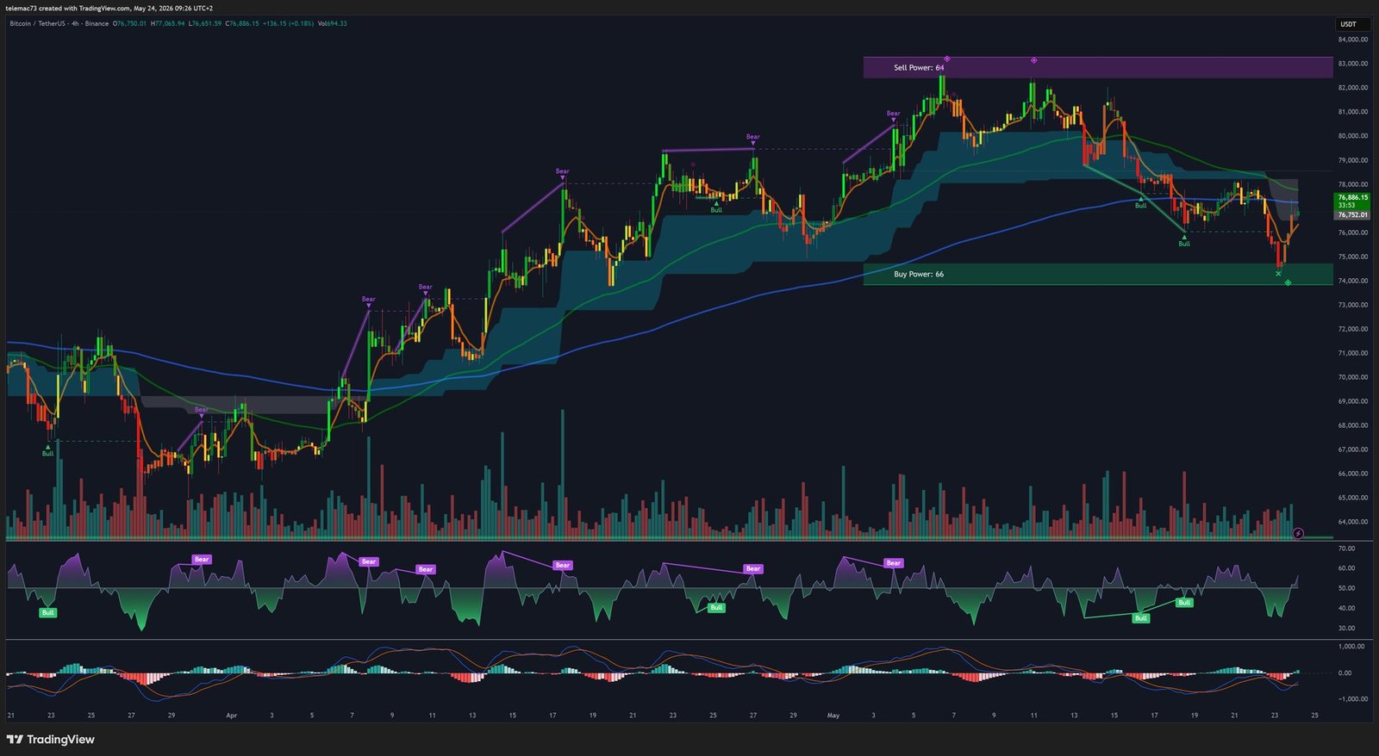
Task: Click the +136.15 (+0.18%) change value
Action: [288, 23]
